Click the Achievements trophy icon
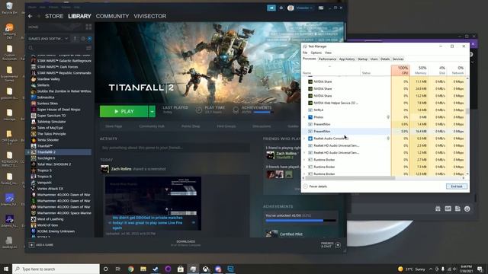The width and height of the screenshot is (488, 274). click(x=236, y=110)
